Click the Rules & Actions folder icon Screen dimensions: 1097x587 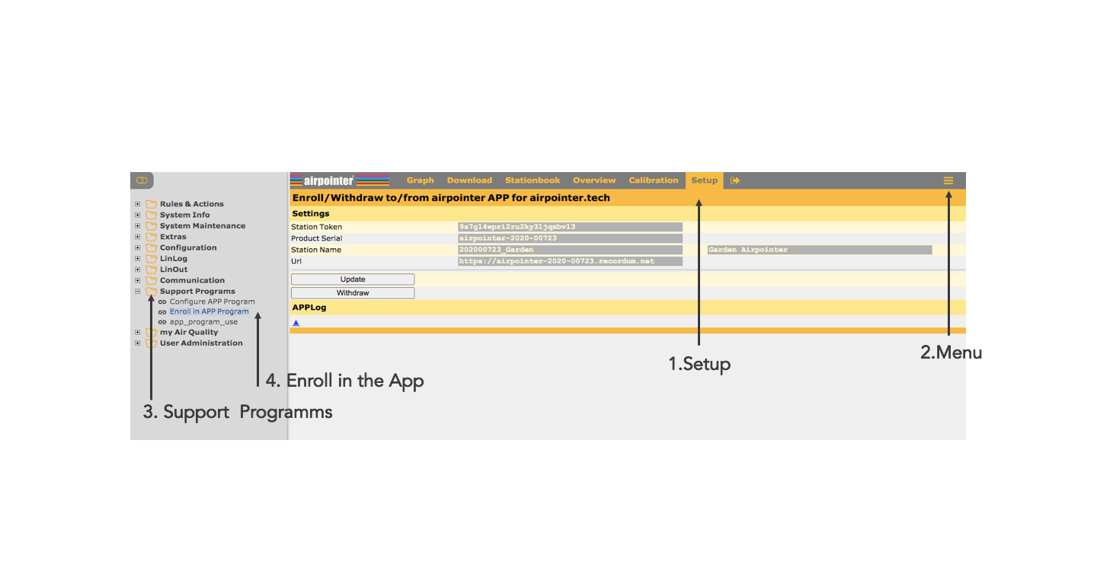click(151, 204)
